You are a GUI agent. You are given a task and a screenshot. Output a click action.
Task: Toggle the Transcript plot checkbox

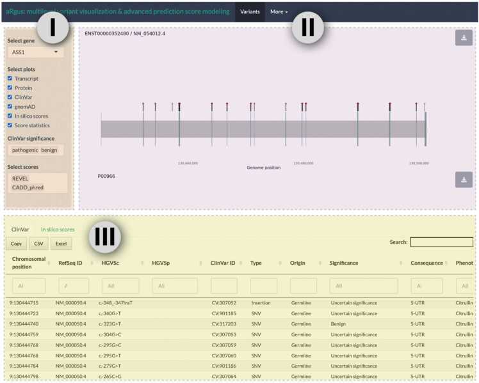[x=10, y=79]
